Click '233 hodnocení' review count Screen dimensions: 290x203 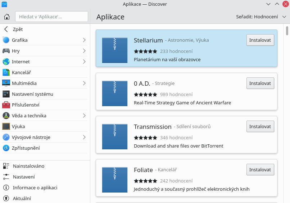pos(176,51)
